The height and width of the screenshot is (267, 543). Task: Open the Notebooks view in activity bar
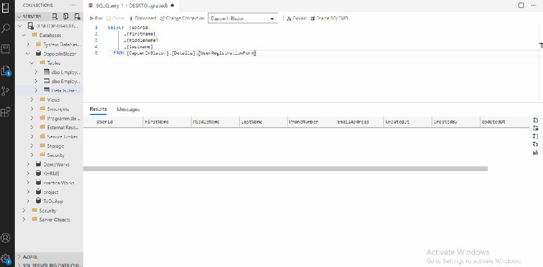click(x=6, y=49)
